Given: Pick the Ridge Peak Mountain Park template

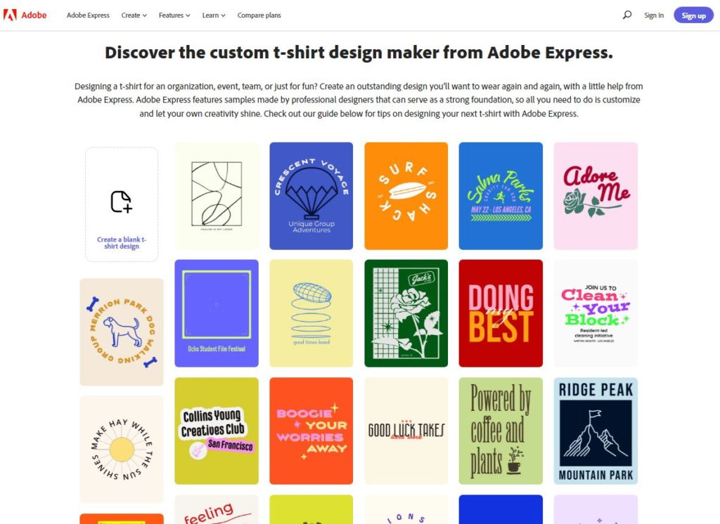Looking at the screenshot, I should [x=596, y=431].
